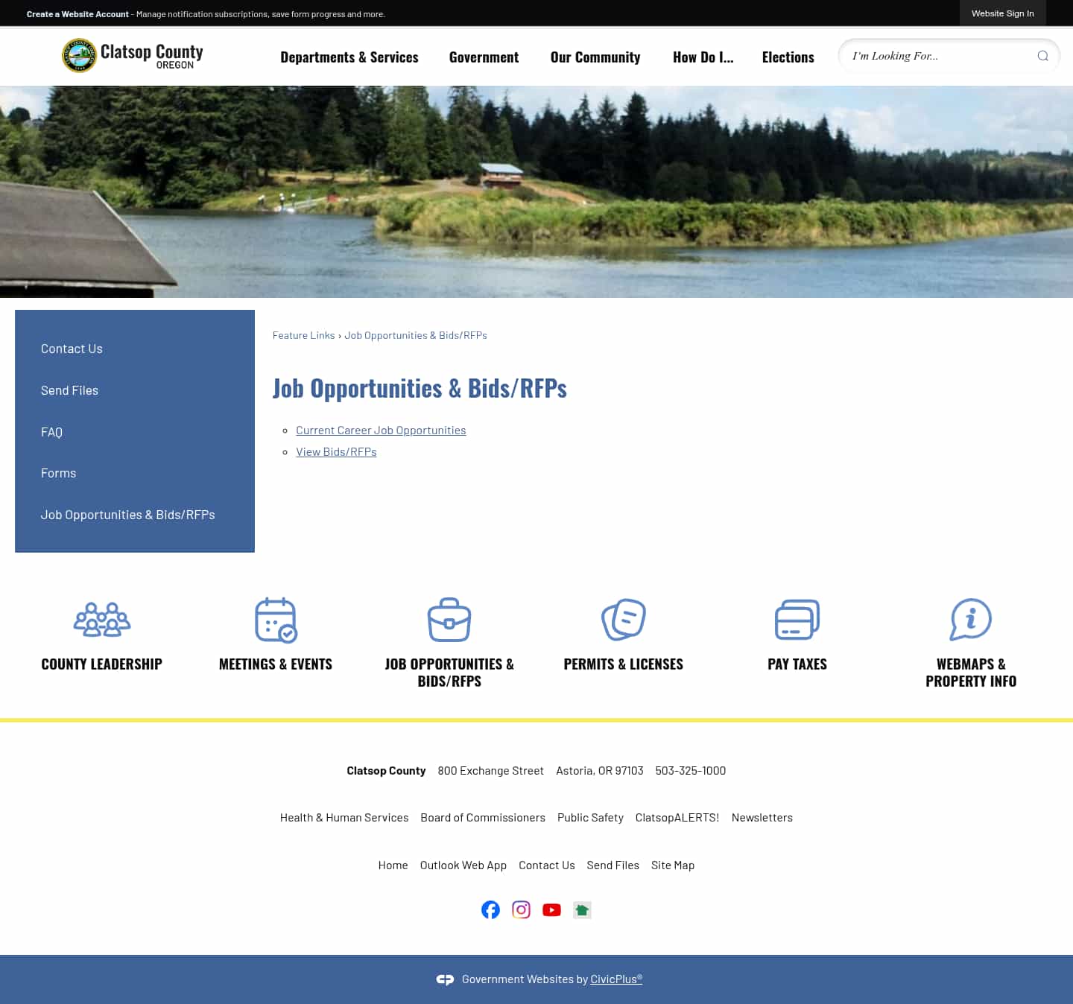Click the Home footer link
1073x1004 pixels.
[393, 865]
